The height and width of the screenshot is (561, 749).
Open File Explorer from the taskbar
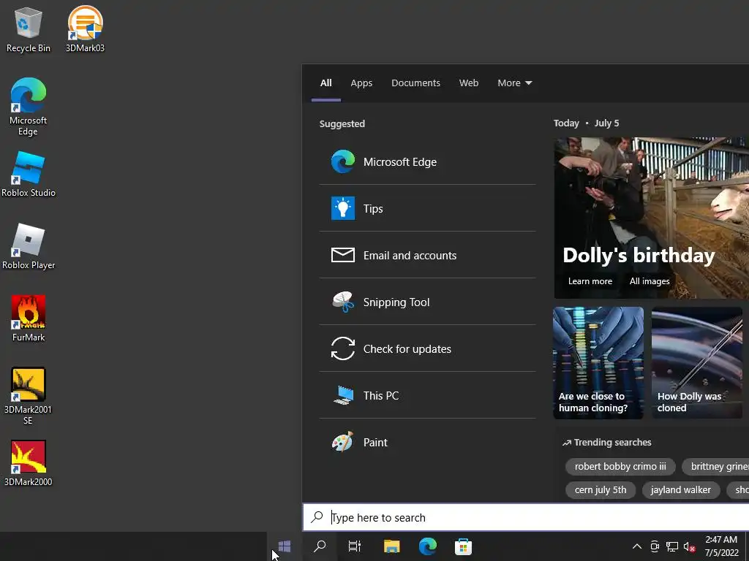[392, 546]
